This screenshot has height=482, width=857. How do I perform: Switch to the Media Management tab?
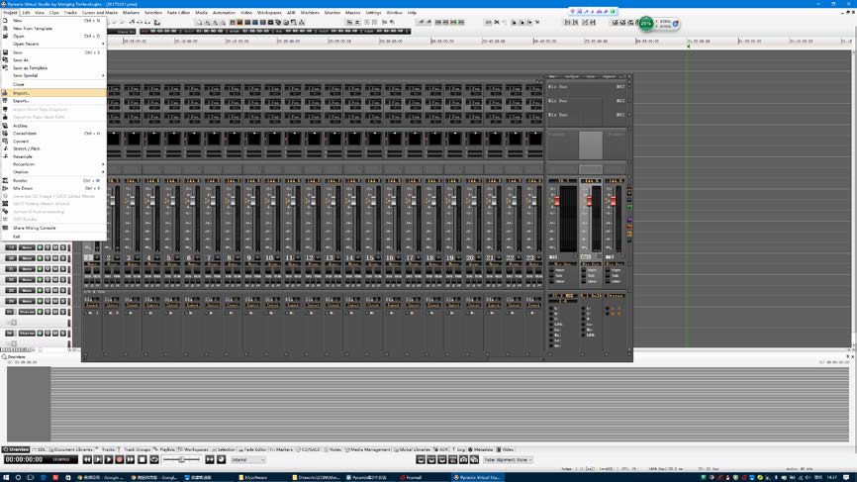click(367, 449)
